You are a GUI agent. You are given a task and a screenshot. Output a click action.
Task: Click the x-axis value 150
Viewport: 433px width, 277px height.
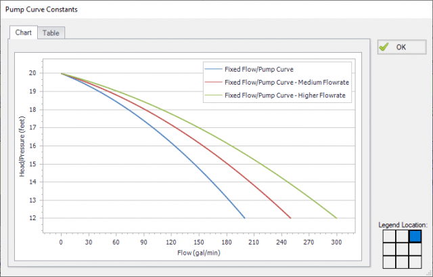point(198,242)
